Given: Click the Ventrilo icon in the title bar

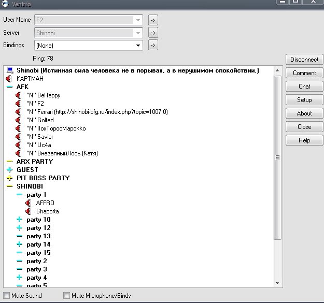Looking at the screenshot, I should coord(5,4).
